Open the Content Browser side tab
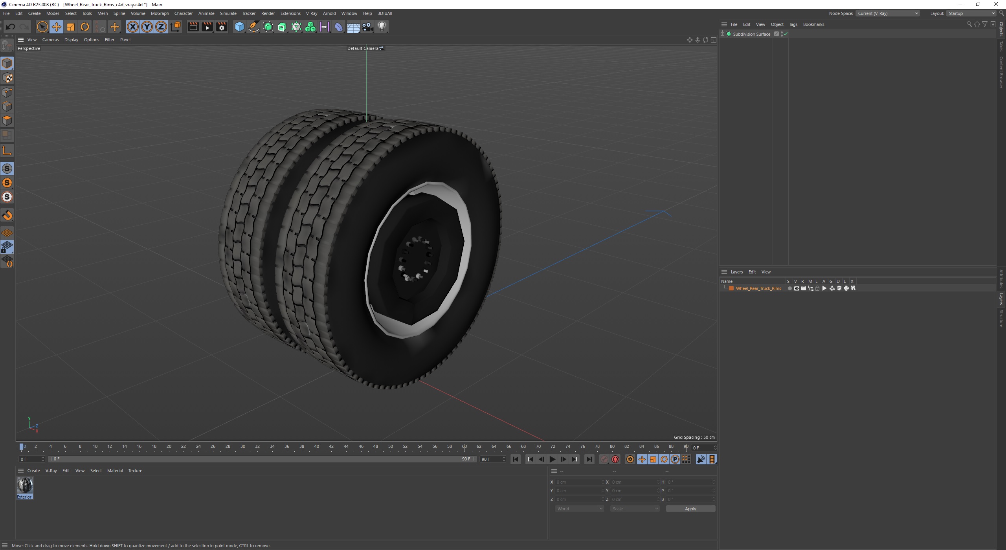Image resolution: width=1006 pixels, height=550 pixels. click(x=1001, y=72)
